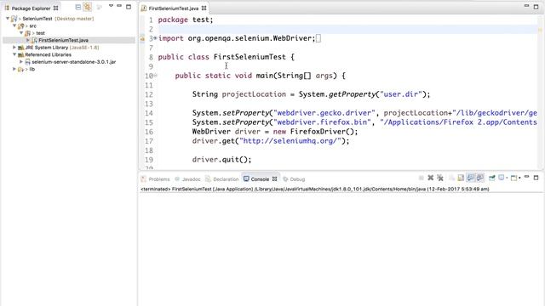Pin the current console
The width and height of the screenshot is (545, 306).
[492, 178]
